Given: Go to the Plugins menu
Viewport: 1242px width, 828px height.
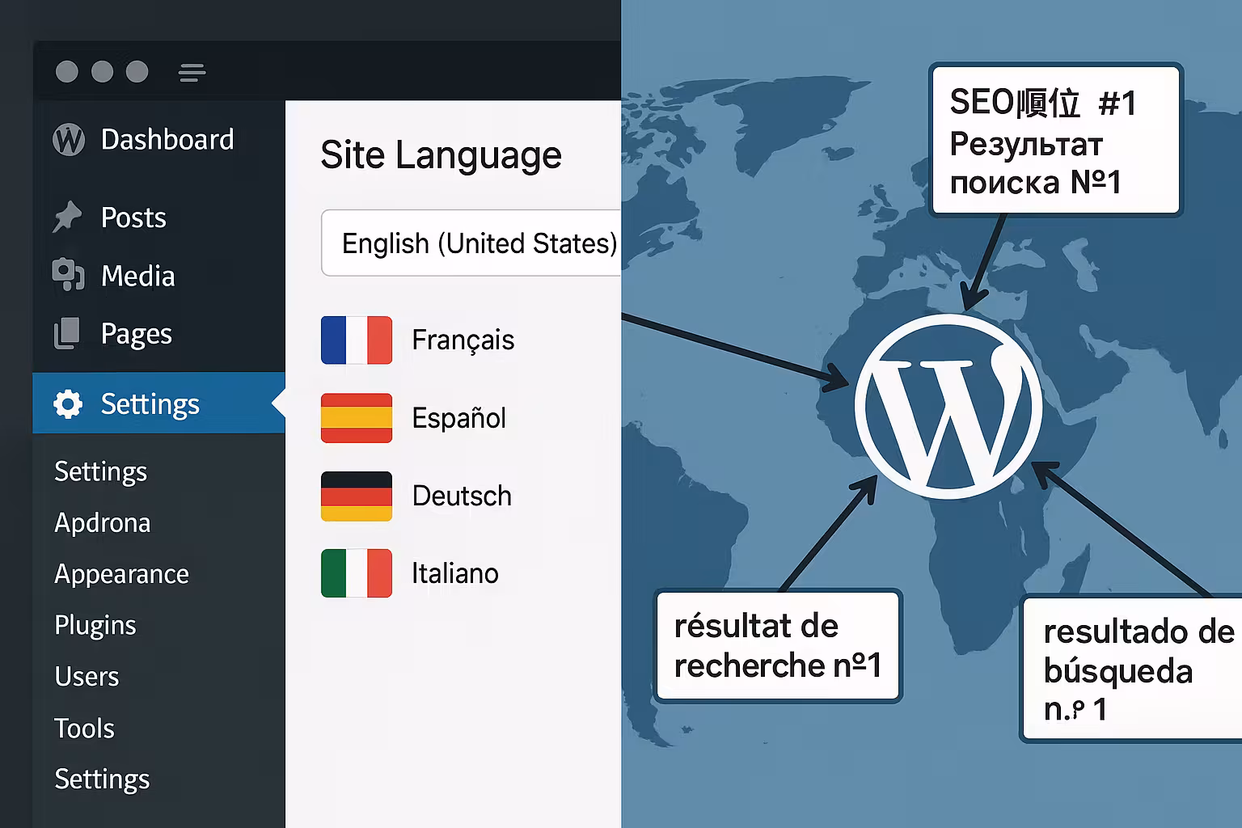Looking at the screenshot, I should (x=95, y=625).
